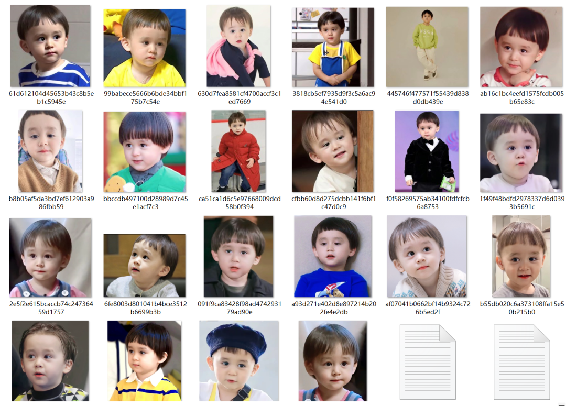Select image thumbnail of file starting 091f9ca83428
This screenshot has width=566, height=406.
(x=238, y=257)
